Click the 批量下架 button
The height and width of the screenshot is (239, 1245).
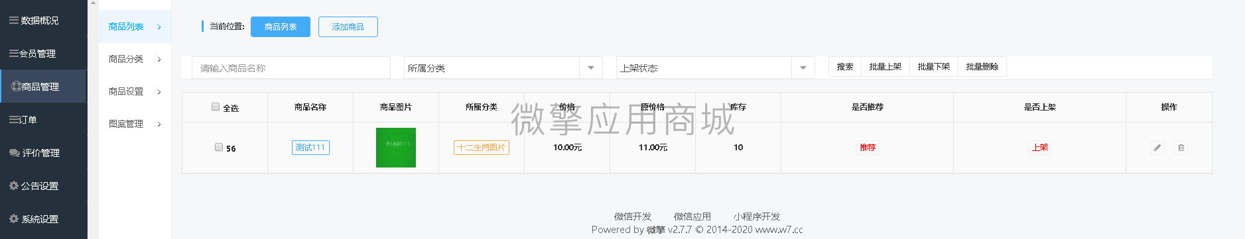[934, 67]
